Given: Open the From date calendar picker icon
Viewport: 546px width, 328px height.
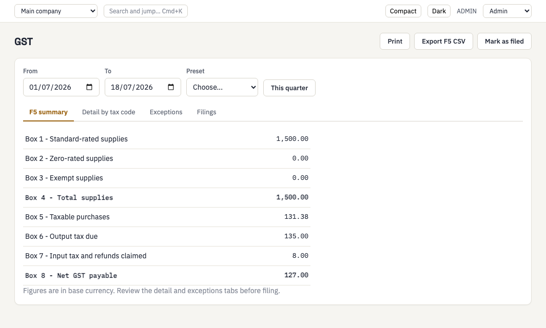Looking at the screenshot, I should coord(89,87).
